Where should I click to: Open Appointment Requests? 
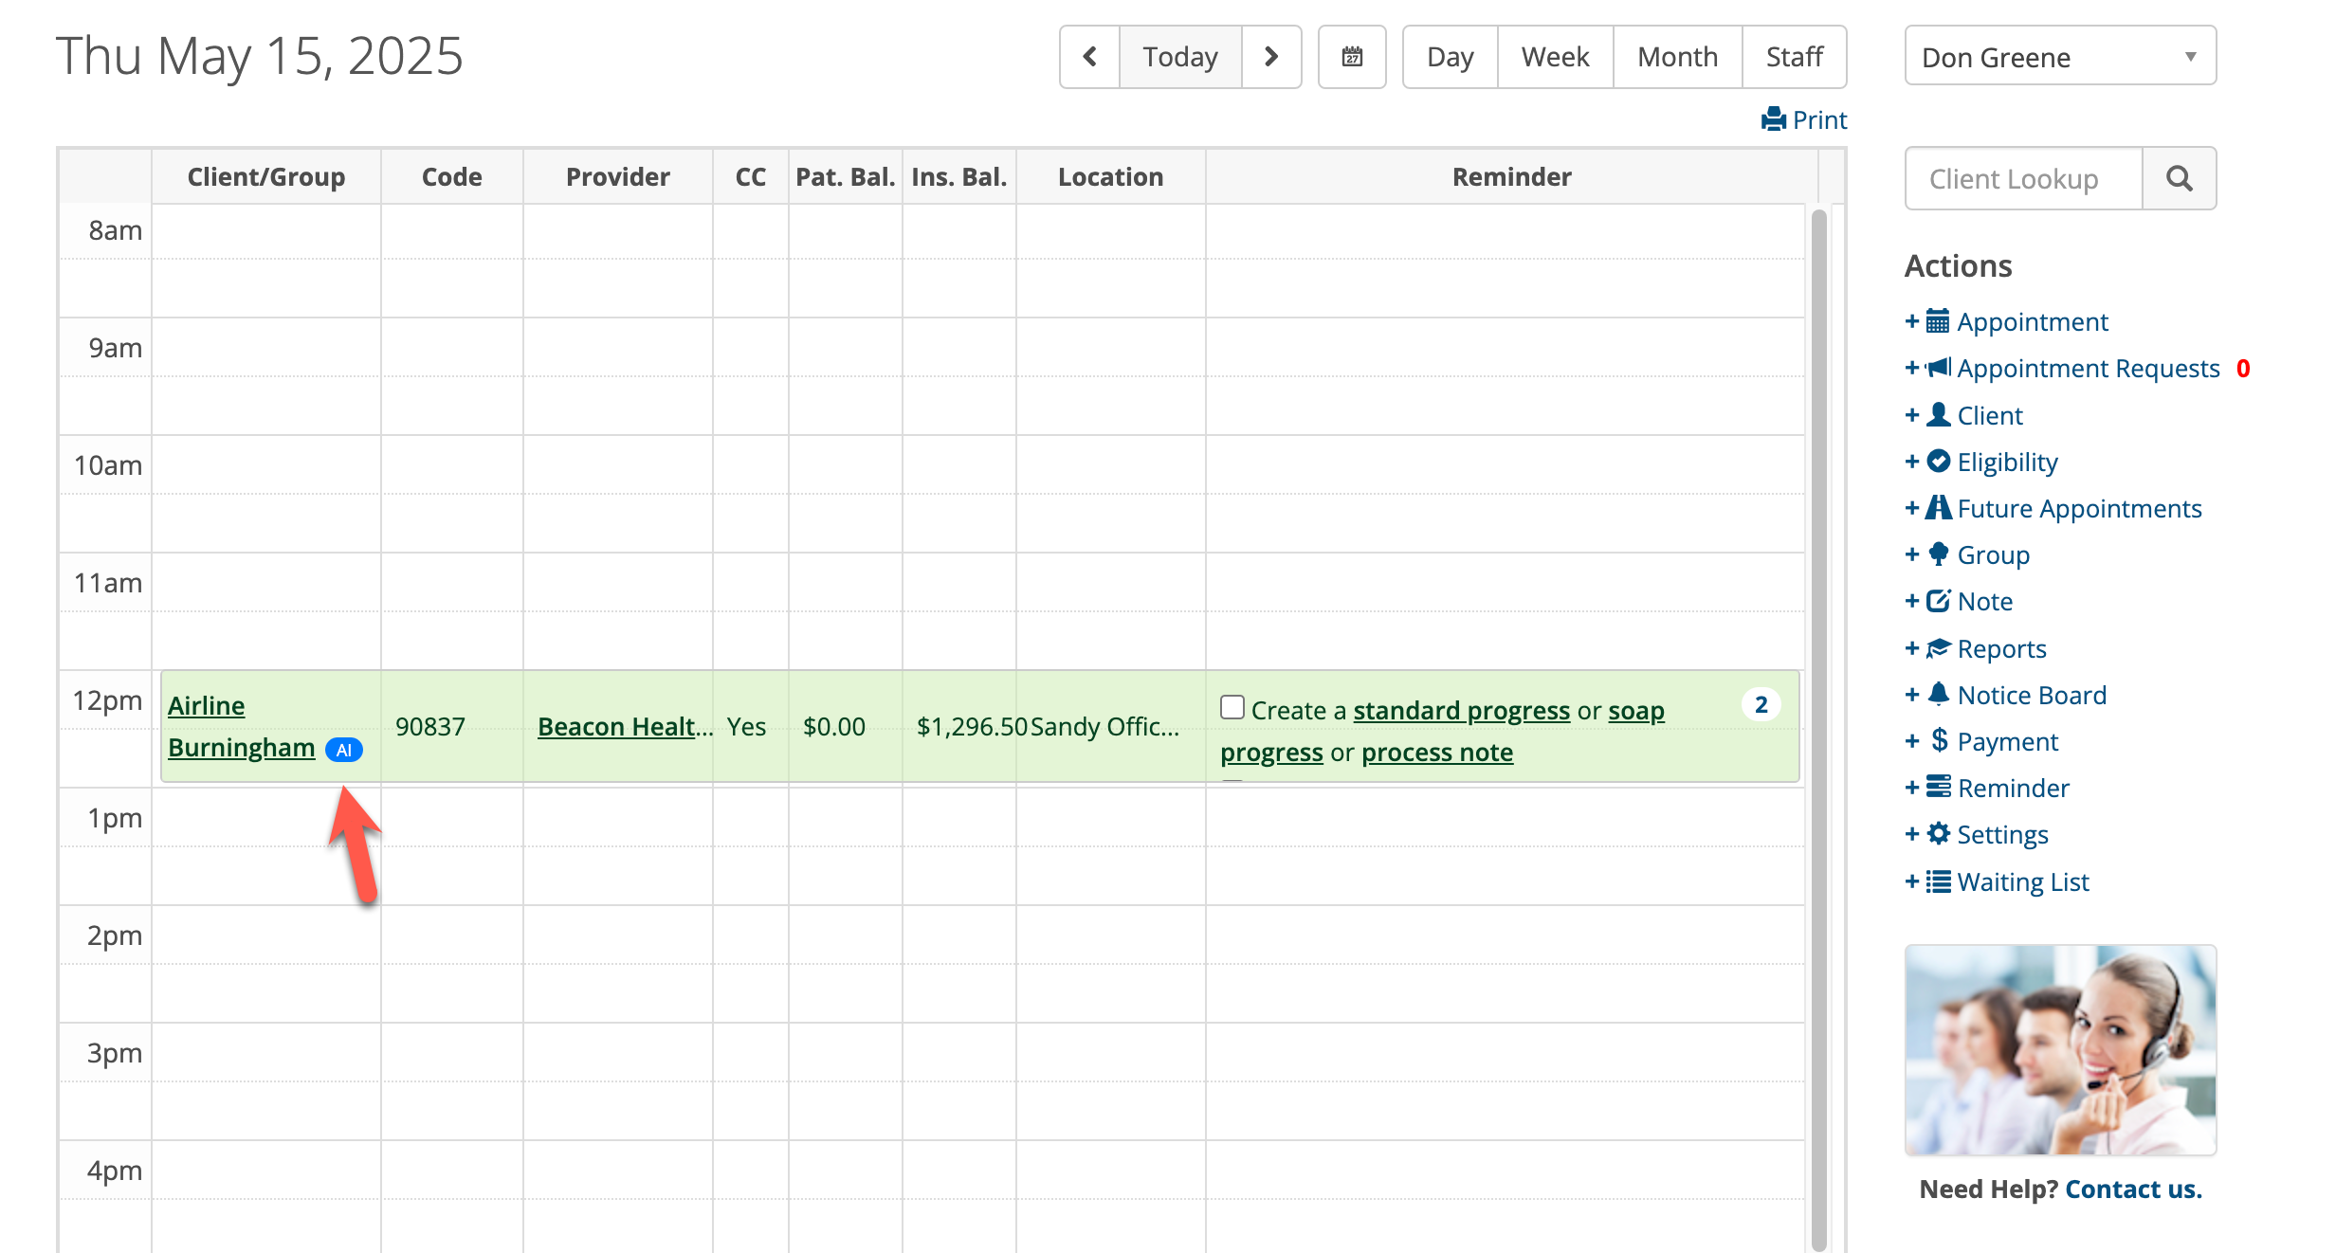[2089, 368]
